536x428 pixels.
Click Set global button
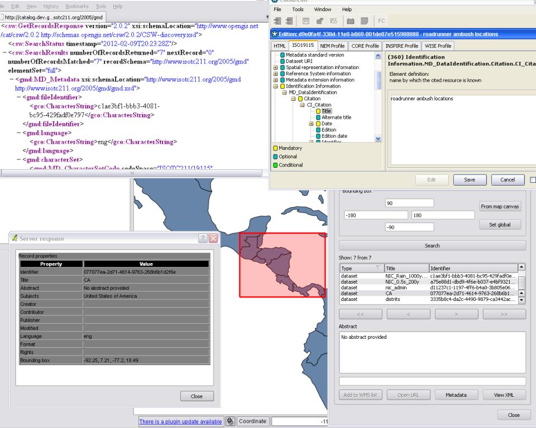point(500,225)
